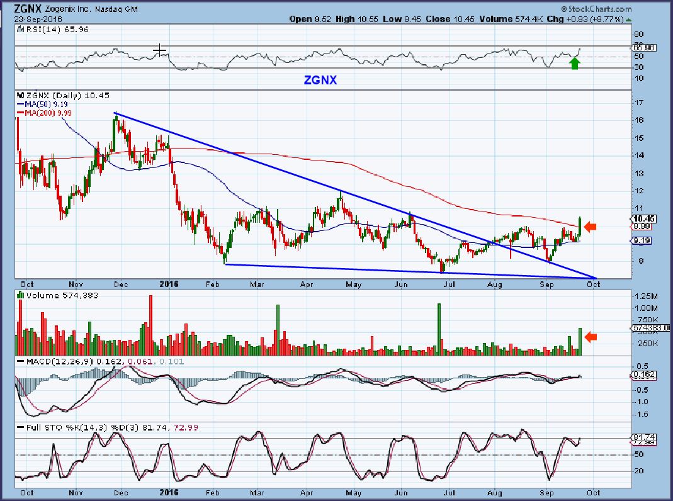Click the 16 mark on the price axis
Screen dimensions: 673x501
(639, 120)
